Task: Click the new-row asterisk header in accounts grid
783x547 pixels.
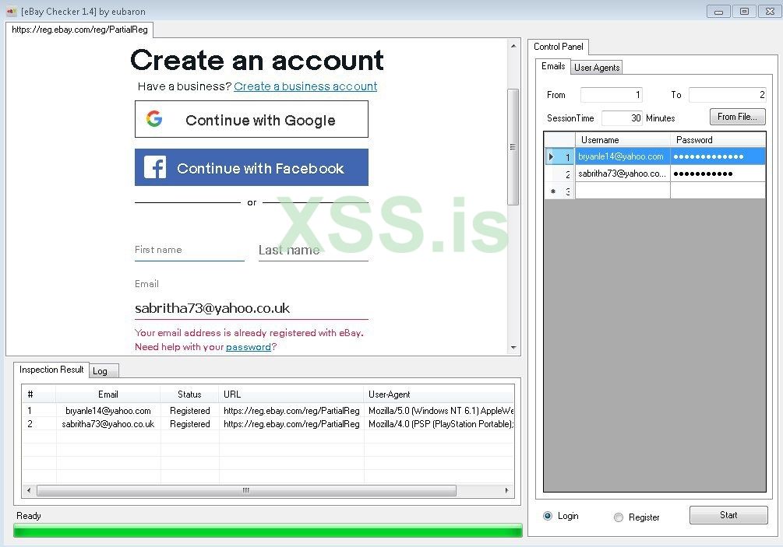Action: click(559, 191)
